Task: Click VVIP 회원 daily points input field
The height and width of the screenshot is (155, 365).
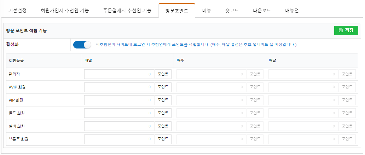Action: tap(120, 87)
